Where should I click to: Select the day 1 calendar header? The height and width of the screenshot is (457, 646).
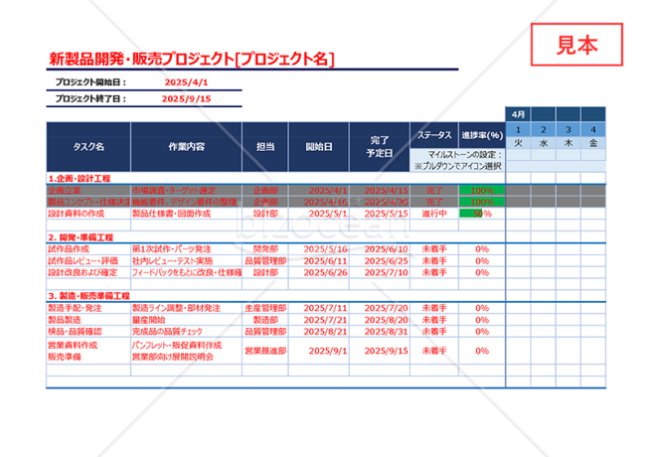pos(518,130)
